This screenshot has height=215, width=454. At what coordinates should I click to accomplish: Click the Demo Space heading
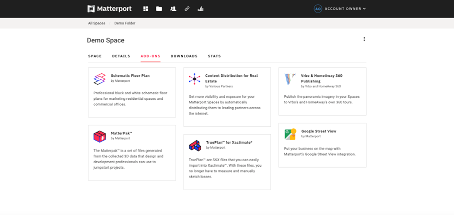(x=105, y=40)
